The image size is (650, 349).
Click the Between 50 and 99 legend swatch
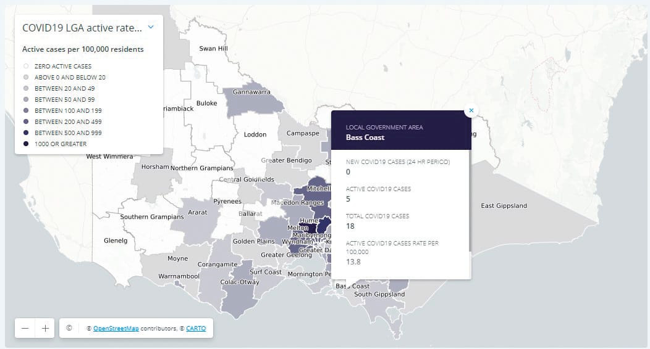pyautogui.click(x=26, y=100)
